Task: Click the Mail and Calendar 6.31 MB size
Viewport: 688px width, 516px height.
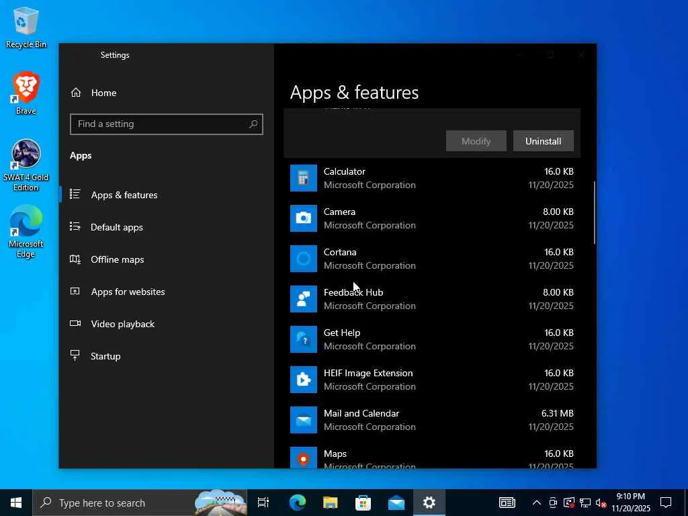Action: pos(557,413)
